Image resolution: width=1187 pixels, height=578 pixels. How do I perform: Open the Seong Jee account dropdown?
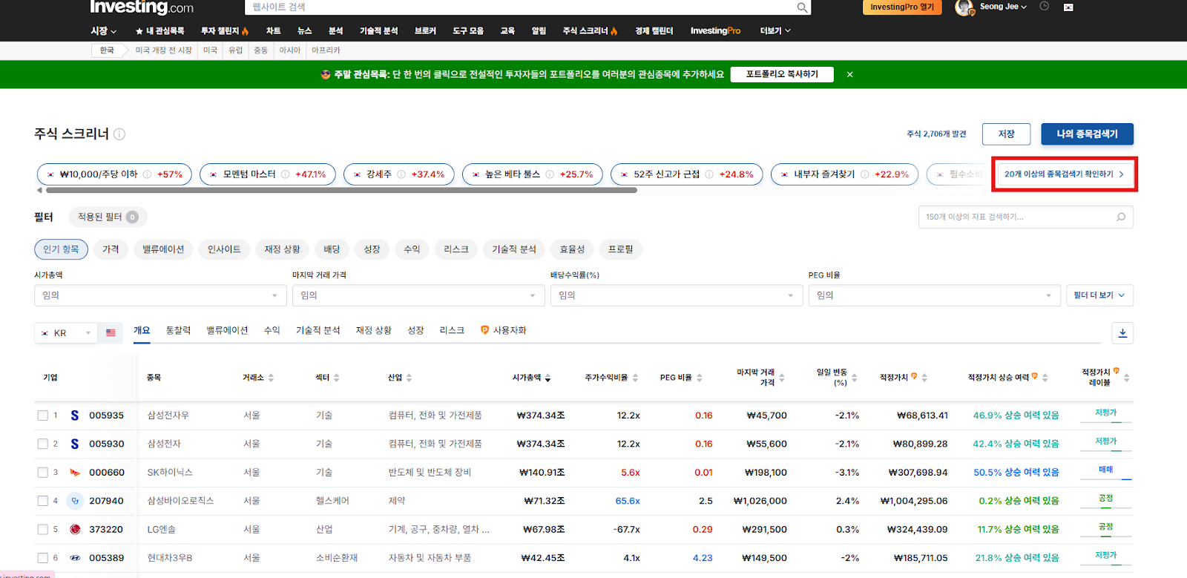[x=1003, y=7]
